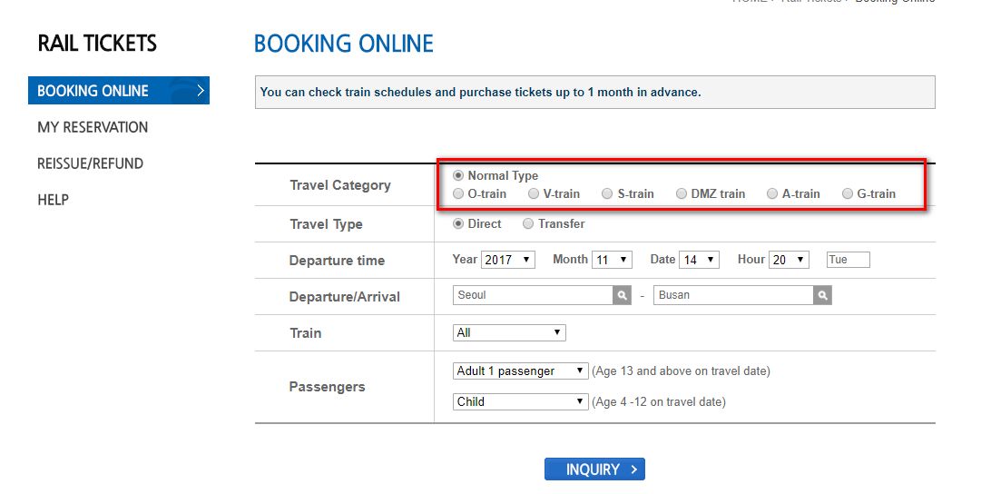Open the Hour dropdown
The height and width of the screenshot is (494, 991).
[x=788, y=260]
